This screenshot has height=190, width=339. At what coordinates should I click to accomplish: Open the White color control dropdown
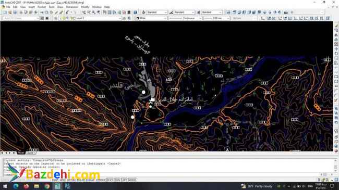click(x=151, y=18)
